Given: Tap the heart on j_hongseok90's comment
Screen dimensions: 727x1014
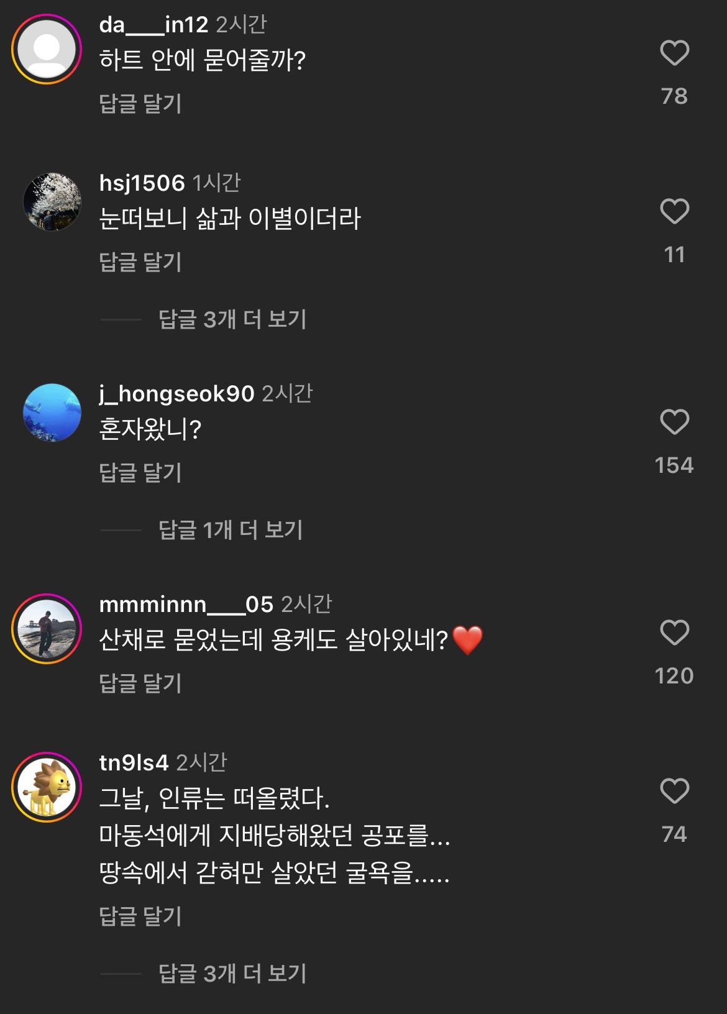Looking at the screenshot, I should point(674,422).
